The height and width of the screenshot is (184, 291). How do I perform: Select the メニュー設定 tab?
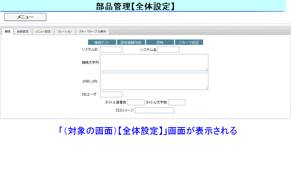coord(43,32)
